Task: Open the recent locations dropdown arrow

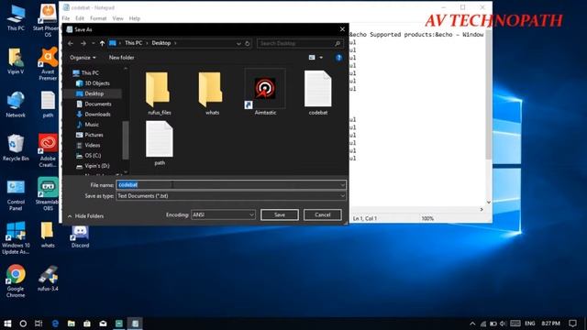Action: point(93,43)
